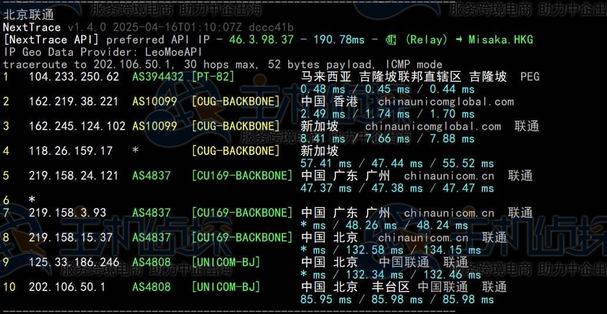
Task: Click the preferred API IP 46.3.98.37
Action: point(261,39)
